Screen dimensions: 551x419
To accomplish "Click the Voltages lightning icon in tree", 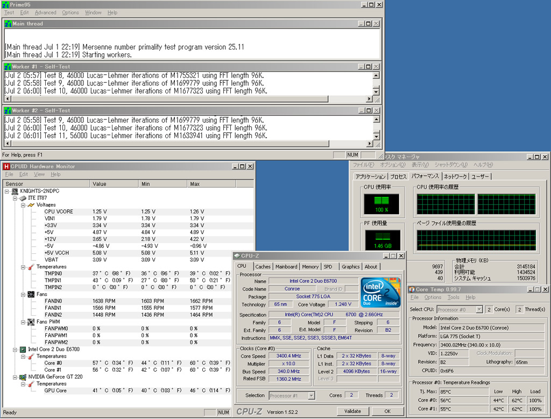I will (x=31, y=205).
